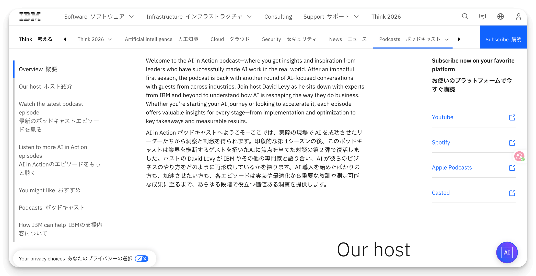The image size is (536, 276).
Task: Click the Support top navigation label
Action: pos(326,17)
